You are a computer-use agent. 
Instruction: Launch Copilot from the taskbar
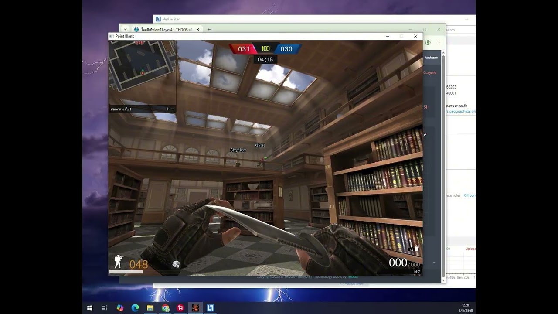pyautogui.click(x=120, y=307)
